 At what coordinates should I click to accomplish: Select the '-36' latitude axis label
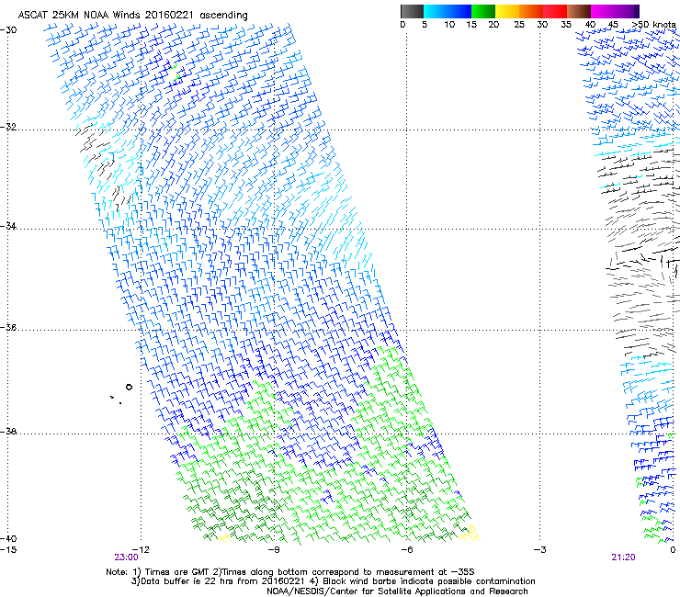(x=8, y=327)
